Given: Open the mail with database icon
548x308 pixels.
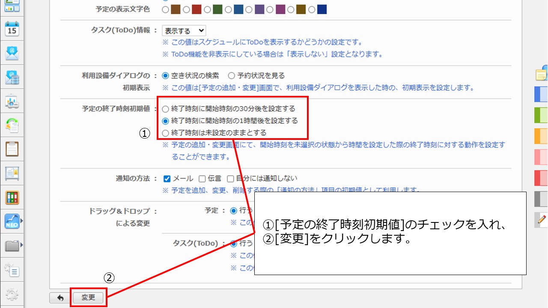Looking at the screenshot, I should pyautogui.click(x=12, y=77).
